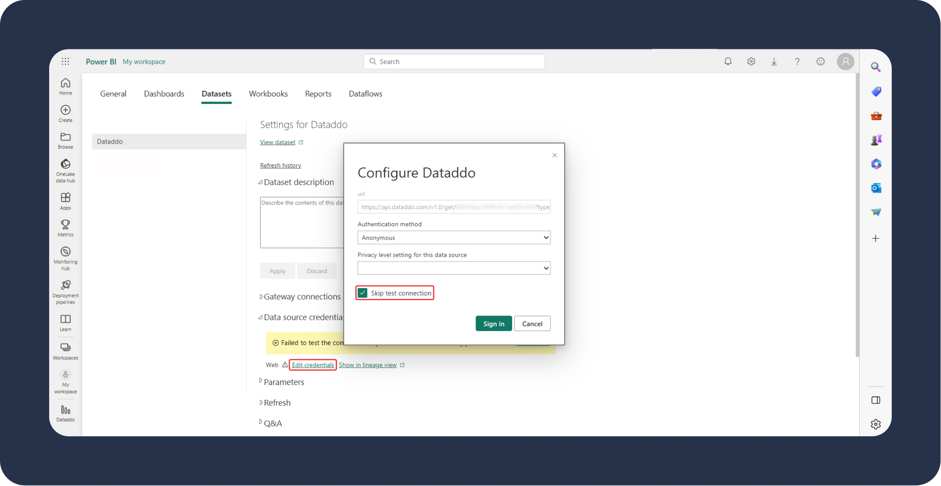This screenshot has width=941, height=486.
Task: Expand the Refresh section
Action: (x=260, y=402)
